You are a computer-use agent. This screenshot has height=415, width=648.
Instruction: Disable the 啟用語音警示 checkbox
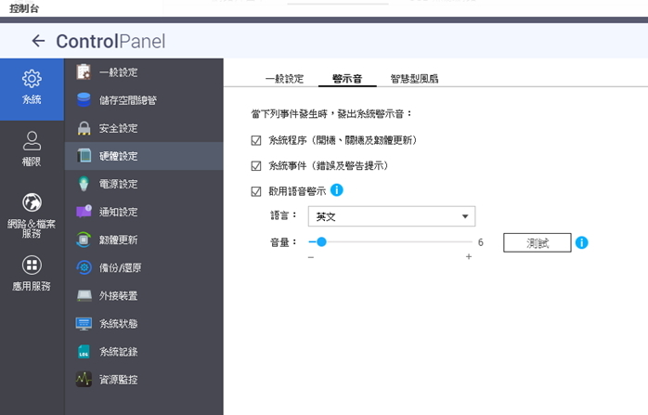click(x=257, y=191)
